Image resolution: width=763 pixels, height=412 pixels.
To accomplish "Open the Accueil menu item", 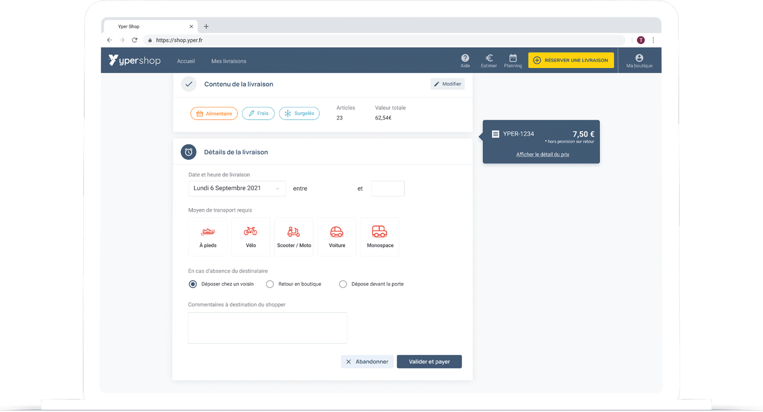I will coord(186,61).
